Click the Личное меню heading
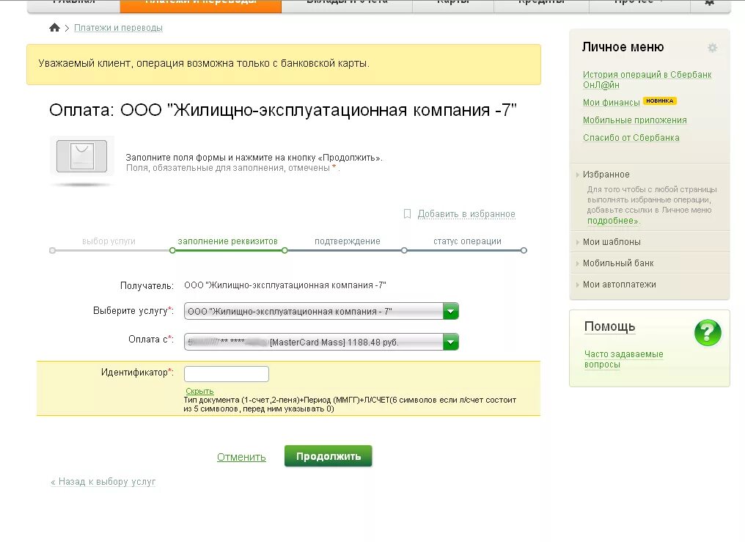745x542 pixels. coord(623,47)
